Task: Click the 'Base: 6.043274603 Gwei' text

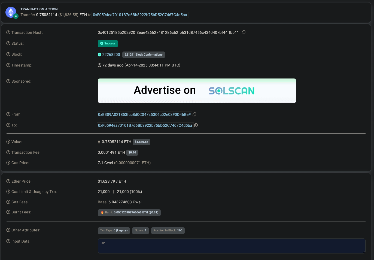Action: (x=120, y=202)
